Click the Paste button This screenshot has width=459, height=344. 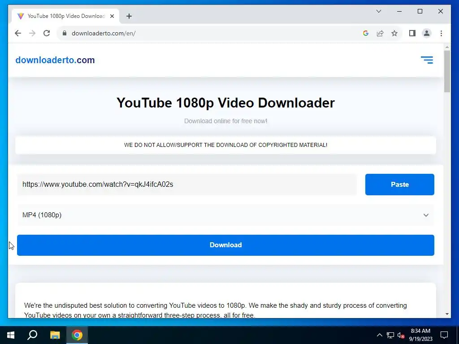click(399, 185)
